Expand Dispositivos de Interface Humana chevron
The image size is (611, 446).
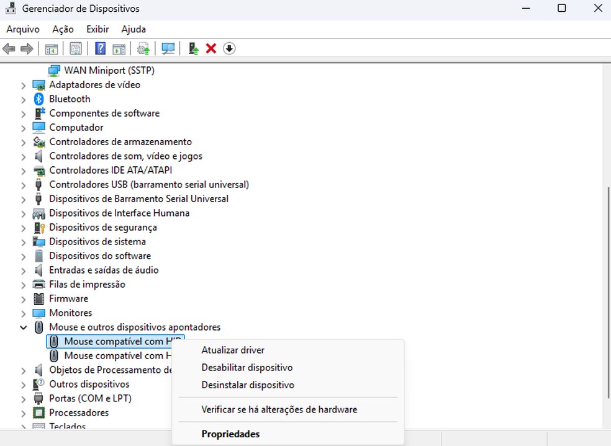tap(24, 213)
